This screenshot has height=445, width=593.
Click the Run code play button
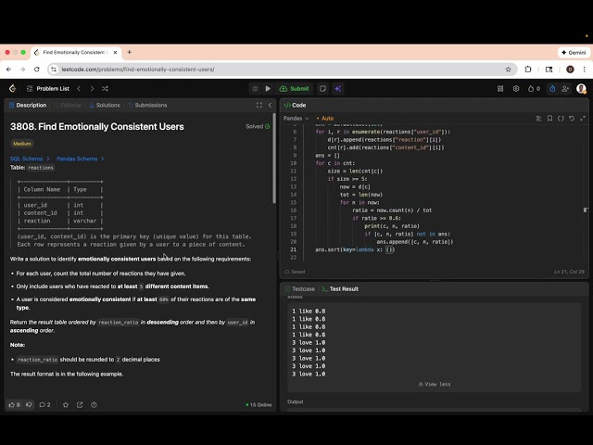pyautogui.click(x=269, y=89)
